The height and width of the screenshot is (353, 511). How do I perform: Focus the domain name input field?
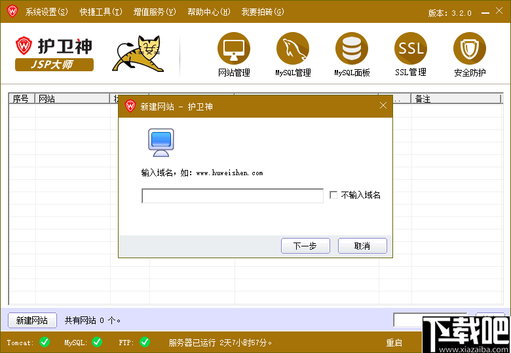[x=233, y=195]
